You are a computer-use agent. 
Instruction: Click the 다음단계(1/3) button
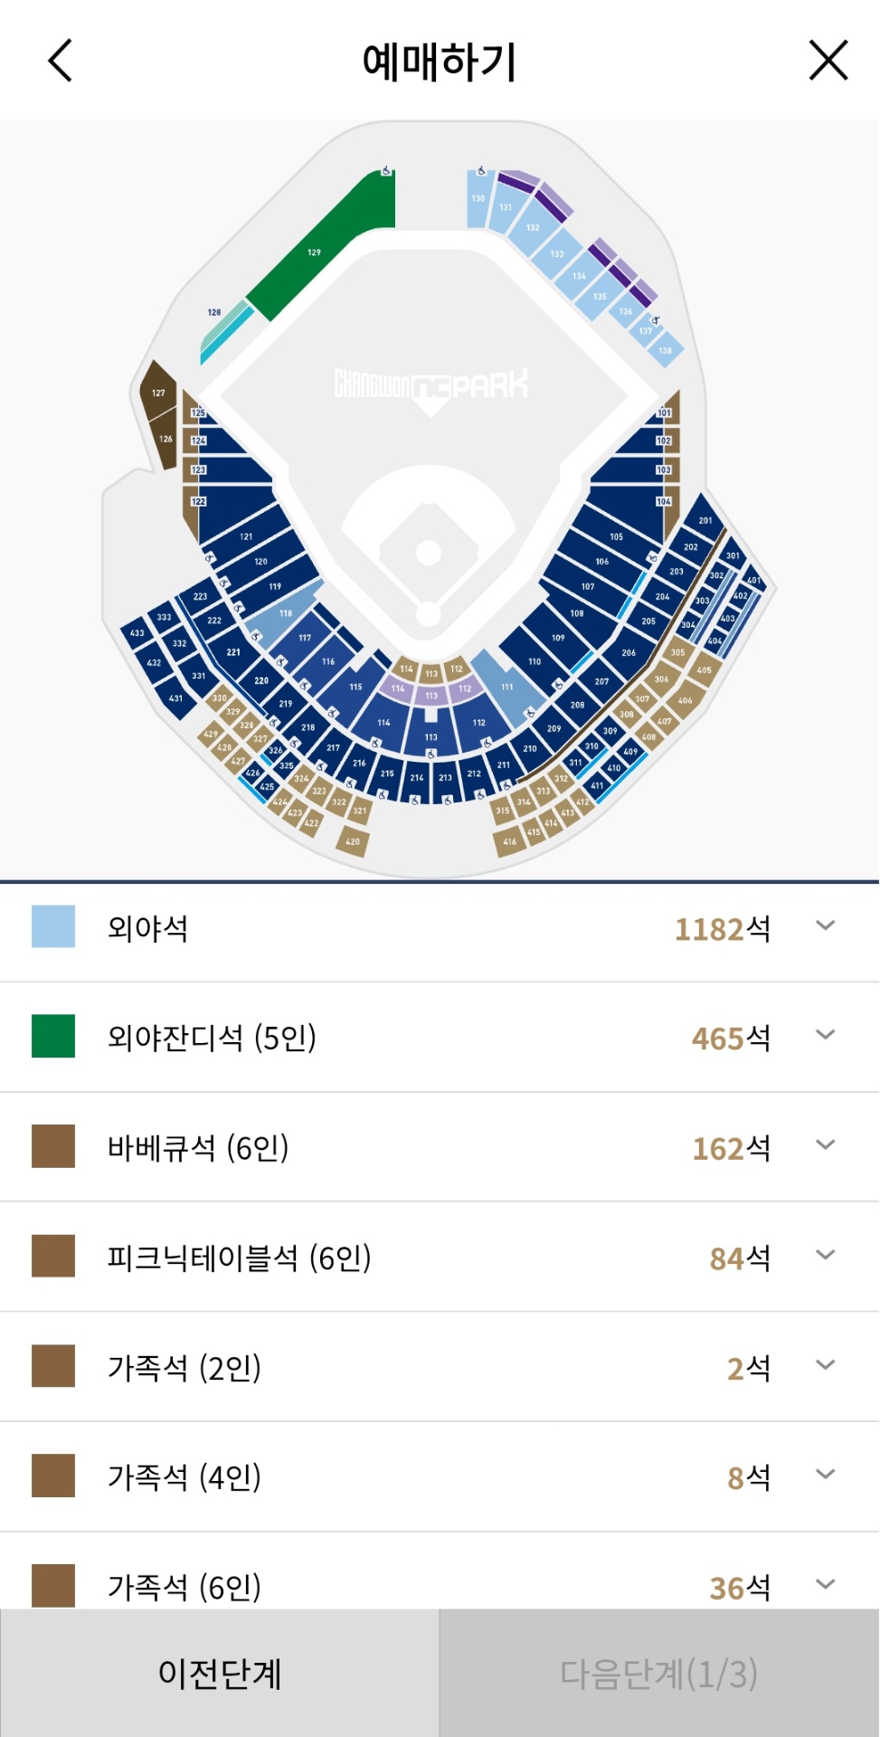pyautogui.click(x=659, y=1673)
